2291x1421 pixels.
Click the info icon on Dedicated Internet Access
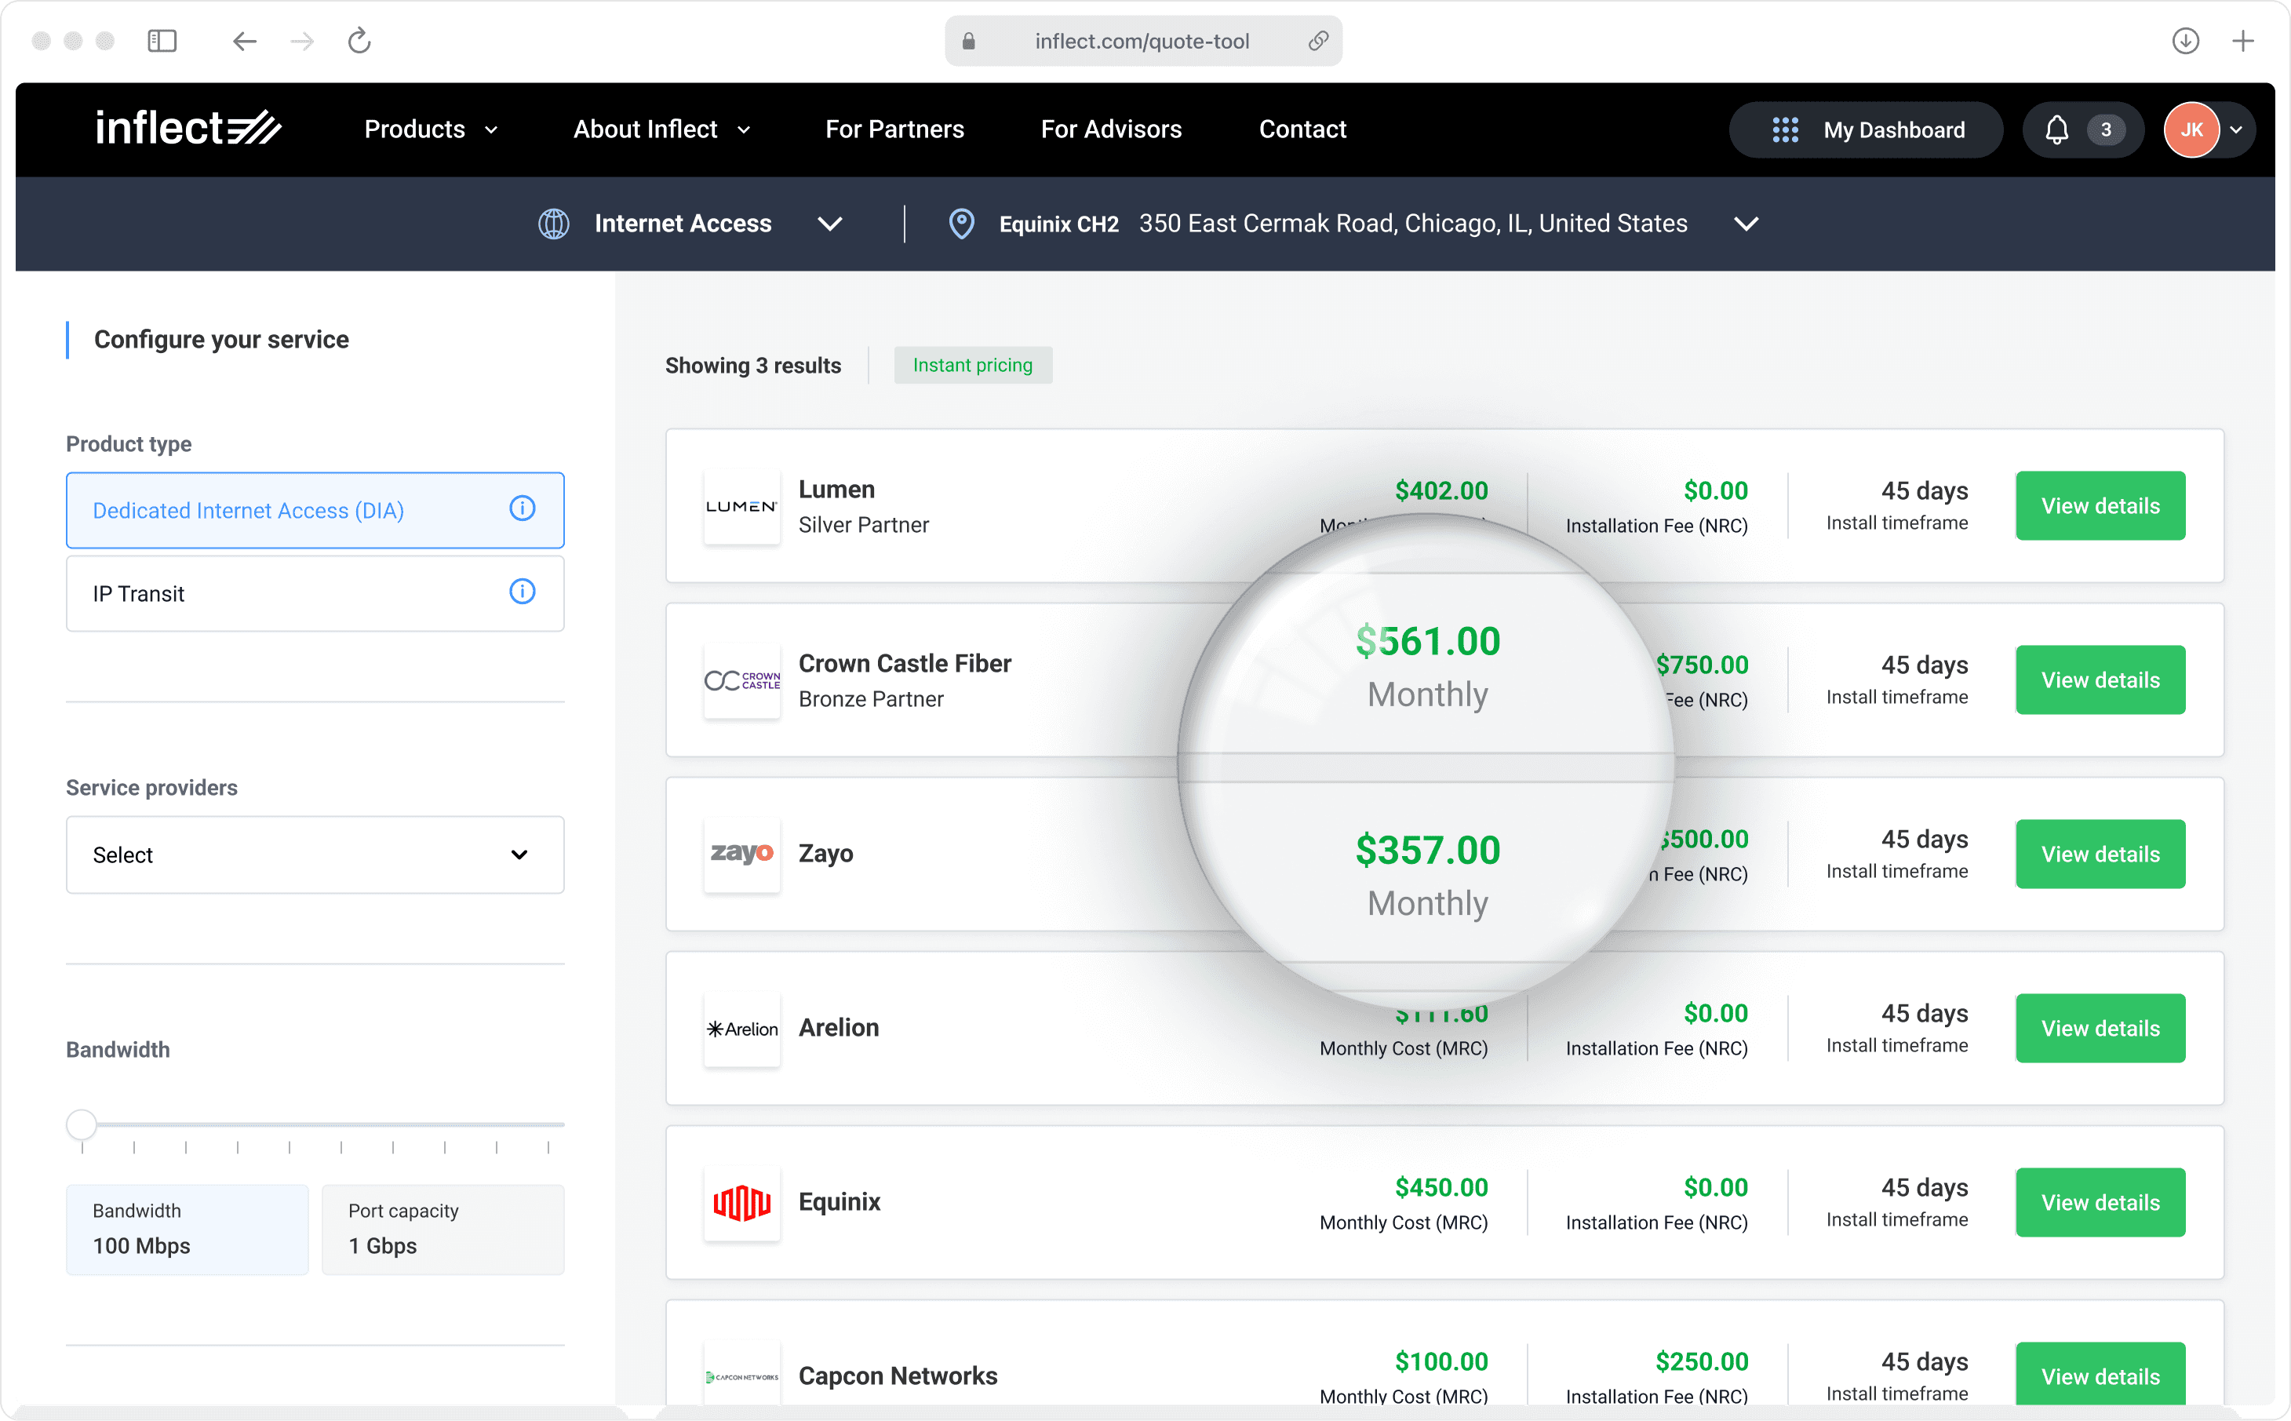click(523, 508)
